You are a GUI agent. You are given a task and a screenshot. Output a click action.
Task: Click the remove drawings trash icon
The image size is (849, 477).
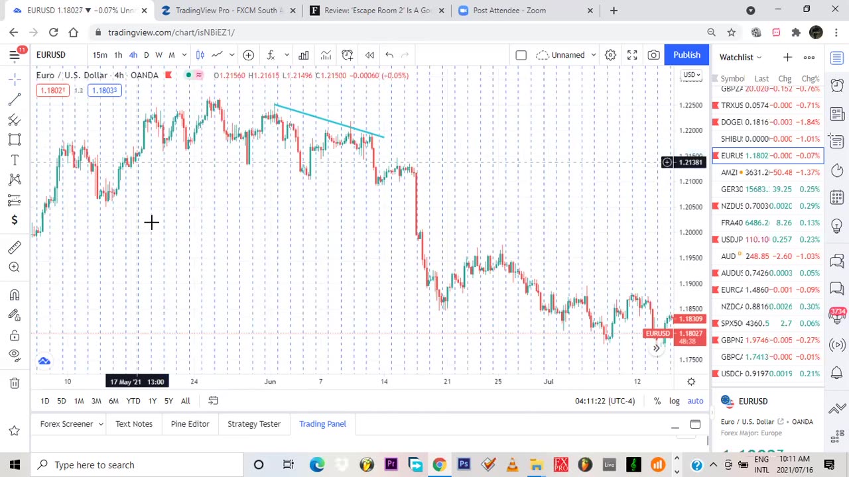click(15, 383)
